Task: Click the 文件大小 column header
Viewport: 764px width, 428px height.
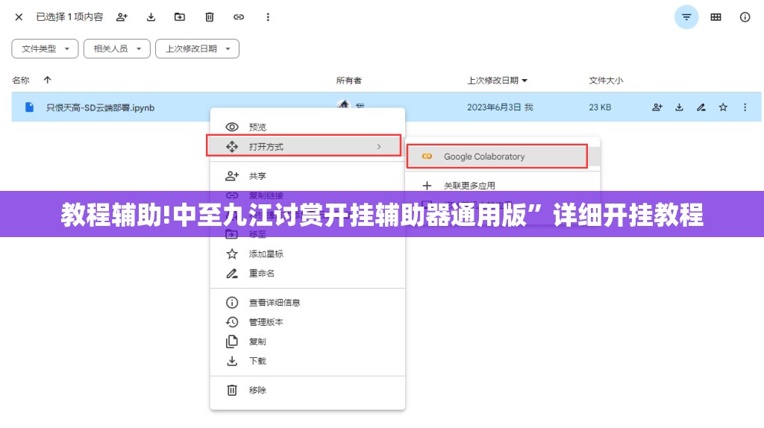Action: 606,81
